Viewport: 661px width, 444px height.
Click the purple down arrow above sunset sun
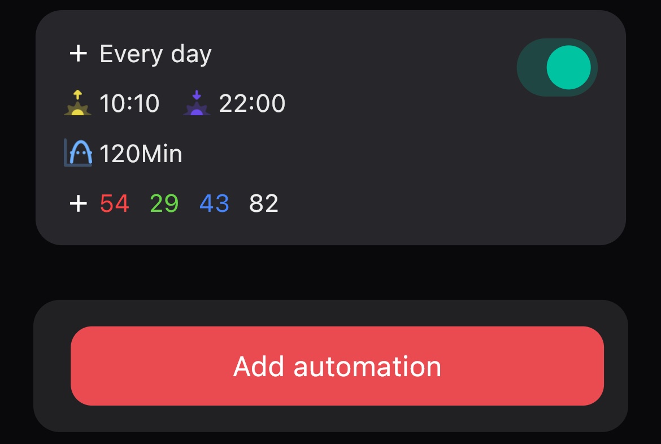click(197, 94)
